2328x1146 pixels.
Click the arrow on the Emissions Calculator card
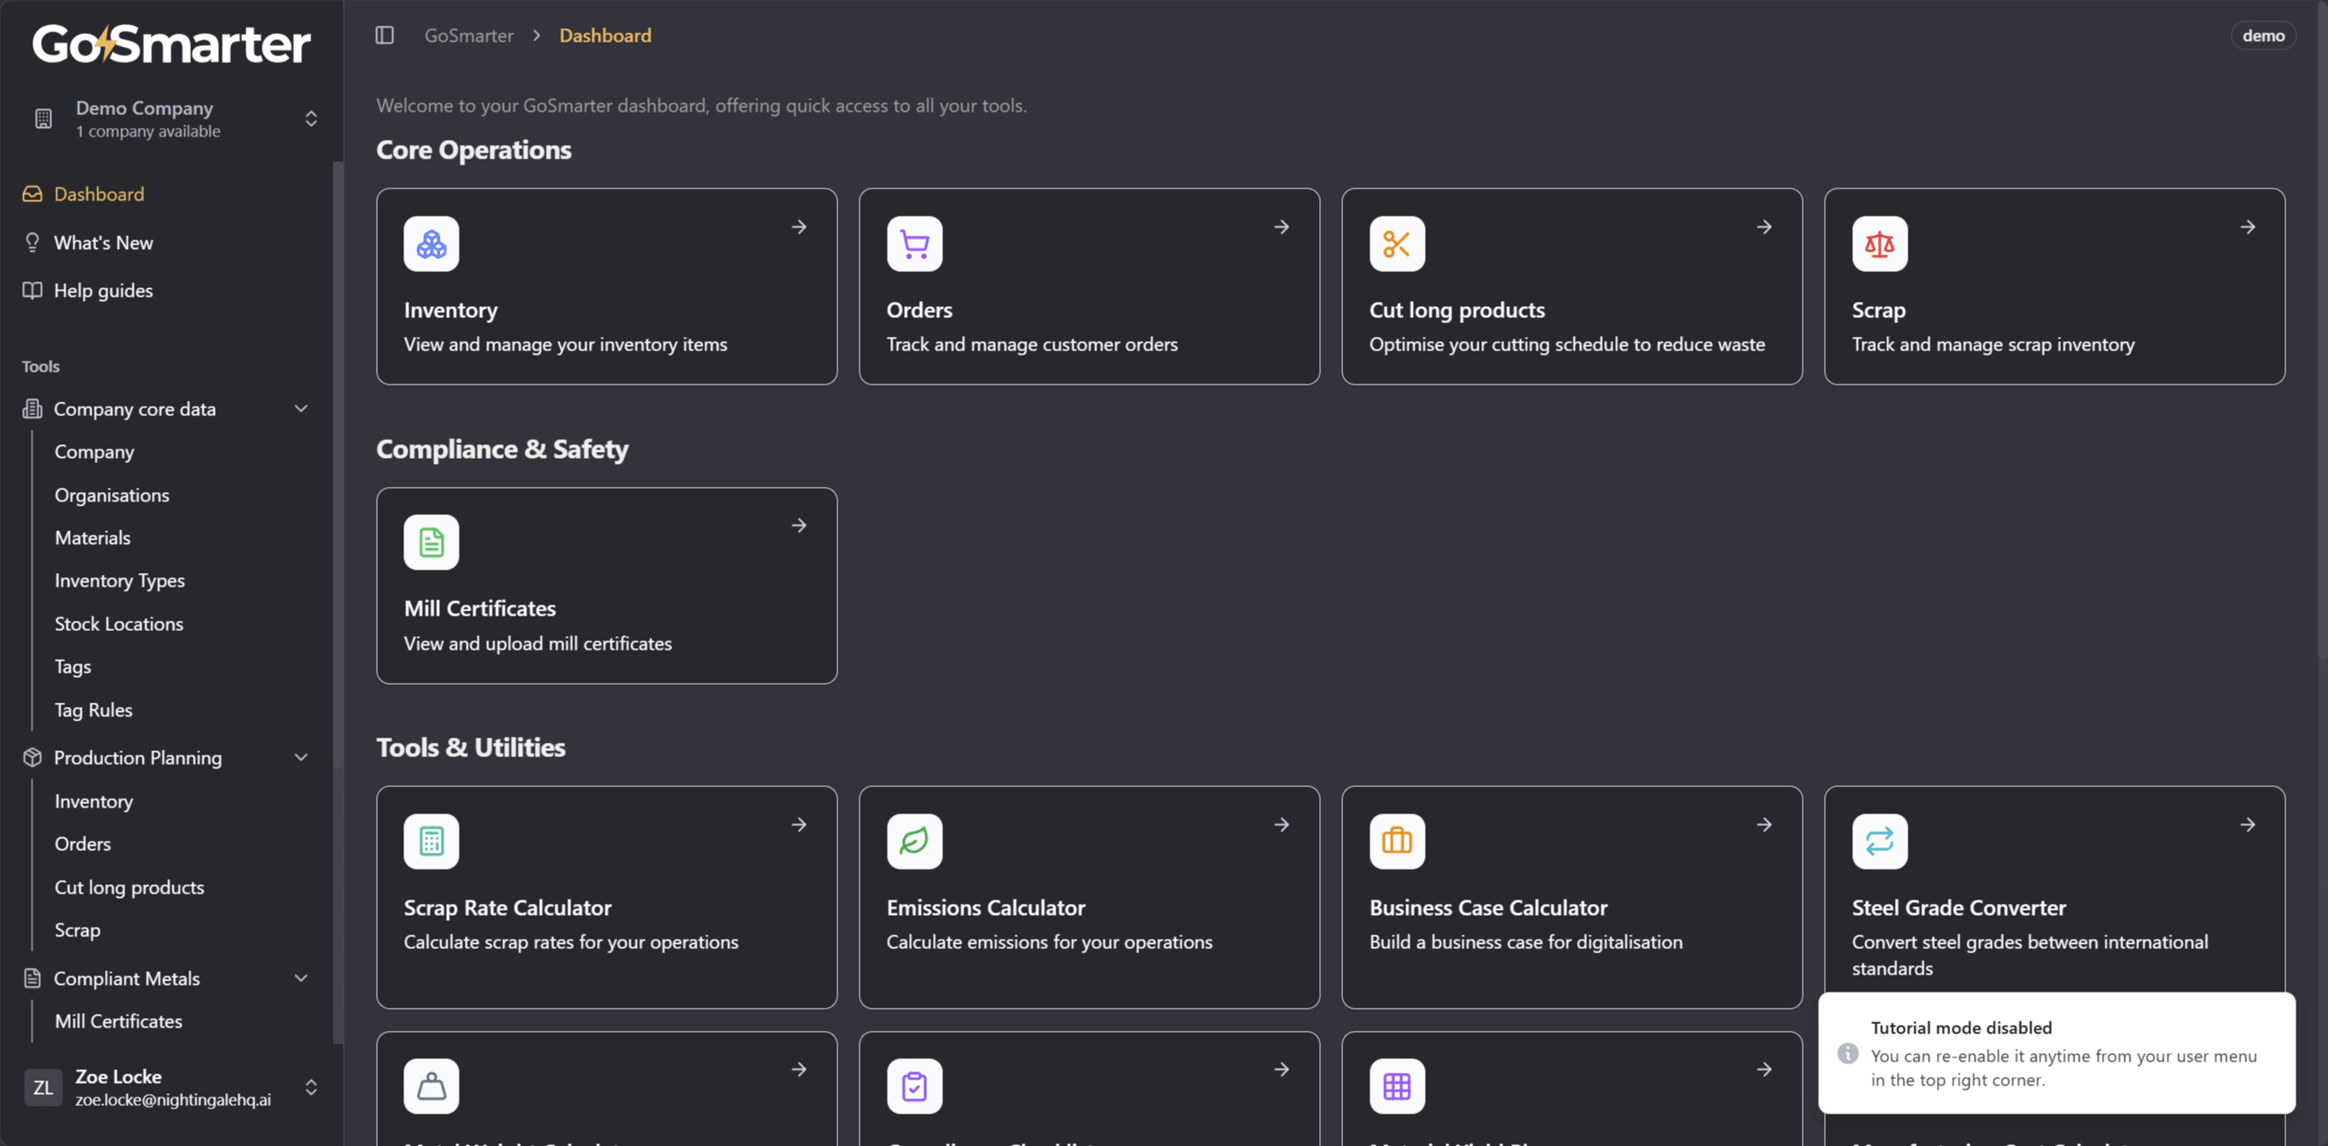tap(1282, 825)
